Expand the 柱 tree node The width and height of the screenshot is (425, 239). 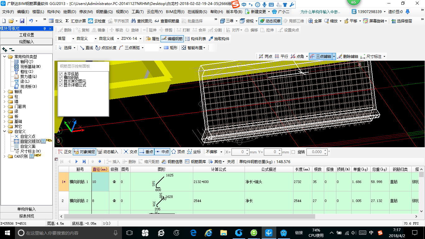(4, 96)
